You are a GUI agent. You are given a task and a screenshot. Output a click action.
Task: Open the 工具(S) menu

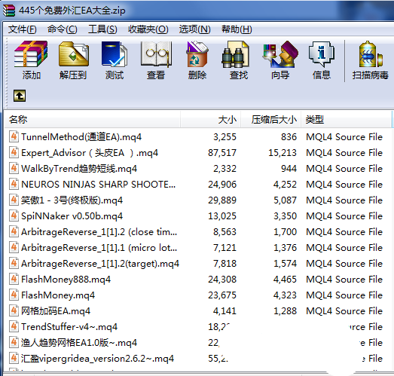[x=102, y=29]
